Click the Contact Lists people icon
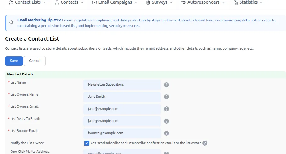 (11, 2)
